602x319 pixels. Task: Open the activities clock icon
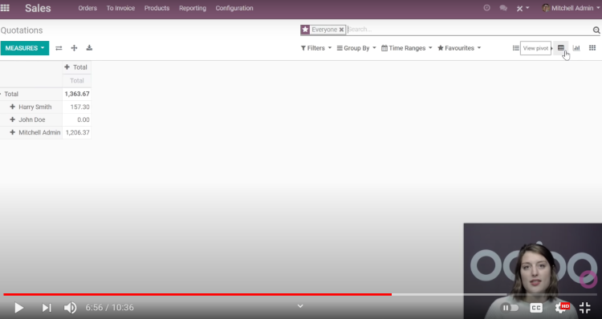coord(487,8)
